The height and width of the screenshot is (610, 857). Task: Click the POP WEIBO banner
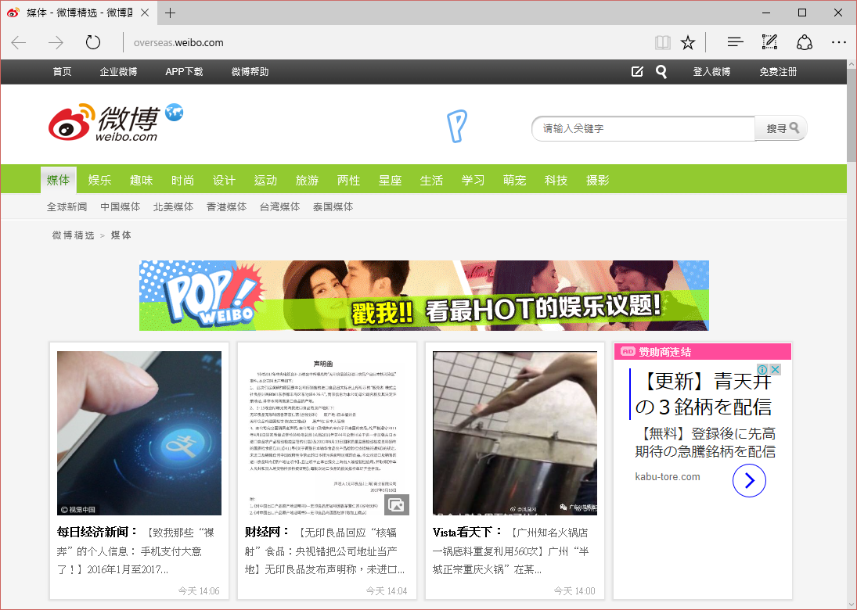(x=424, y=296)
